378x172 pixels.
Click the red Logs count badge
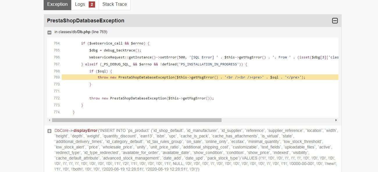(x=92, y=4)
